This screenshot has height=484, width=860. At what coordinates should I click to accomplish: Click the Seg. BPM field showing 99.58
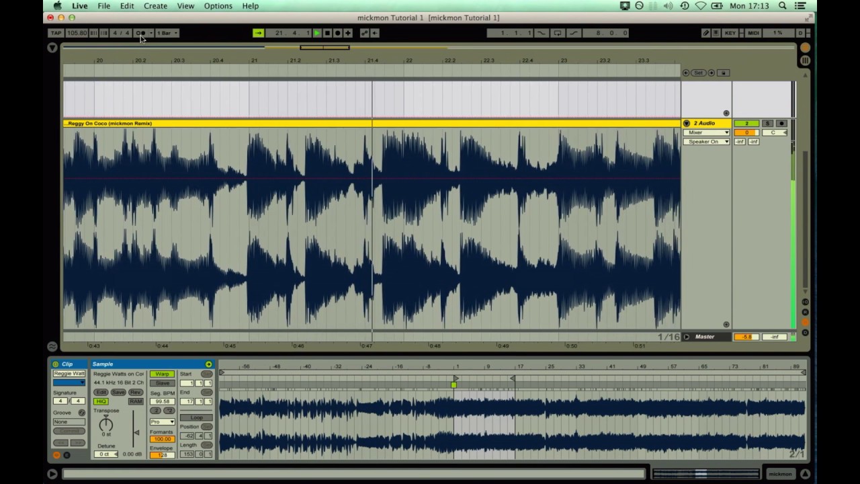162,401
